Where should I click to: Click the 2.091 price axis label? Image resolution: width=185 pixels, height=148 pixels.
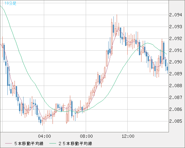point(176,50)
